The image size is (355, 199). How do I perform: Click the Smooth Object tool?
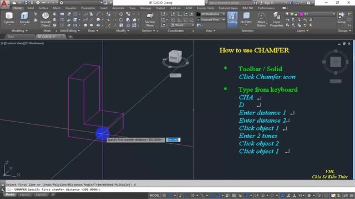coord(45,19)
